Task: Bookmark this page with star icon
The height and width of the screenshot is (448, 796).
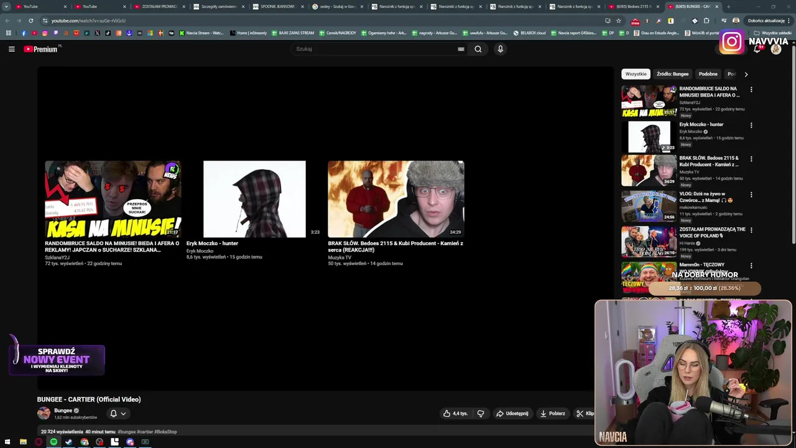Action: click(x=618, y=21)
